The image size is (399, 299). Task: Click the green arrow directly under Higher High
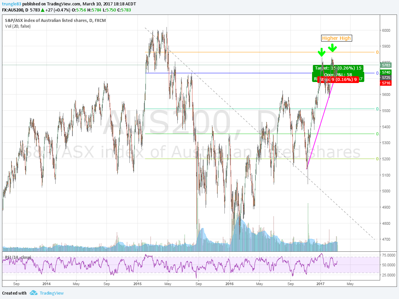[x=332, y=48]
